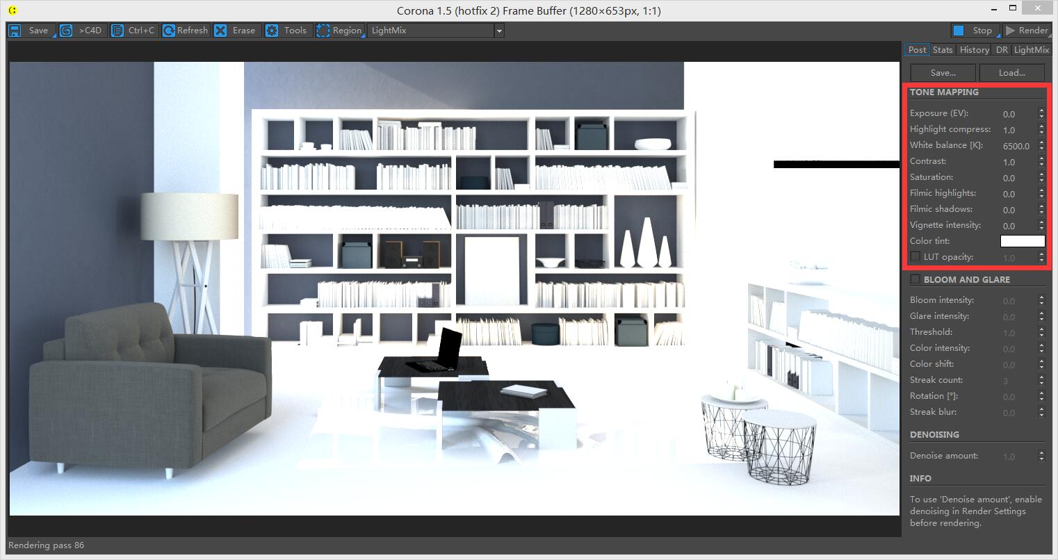Screen dimensions: 1058x560
Task: Click the Ctrl+C copy icon
Action: pyautogui.click(x=117, y=31)
